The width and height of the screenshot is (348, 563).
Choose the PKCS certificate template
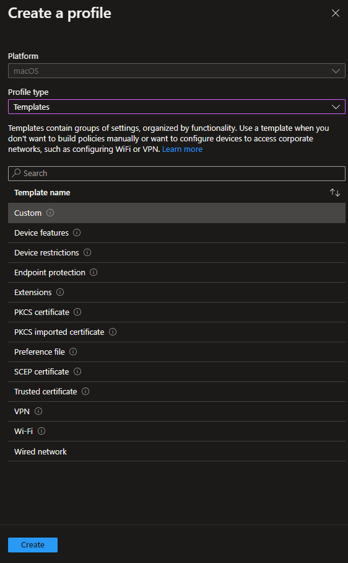pos(176,312)
